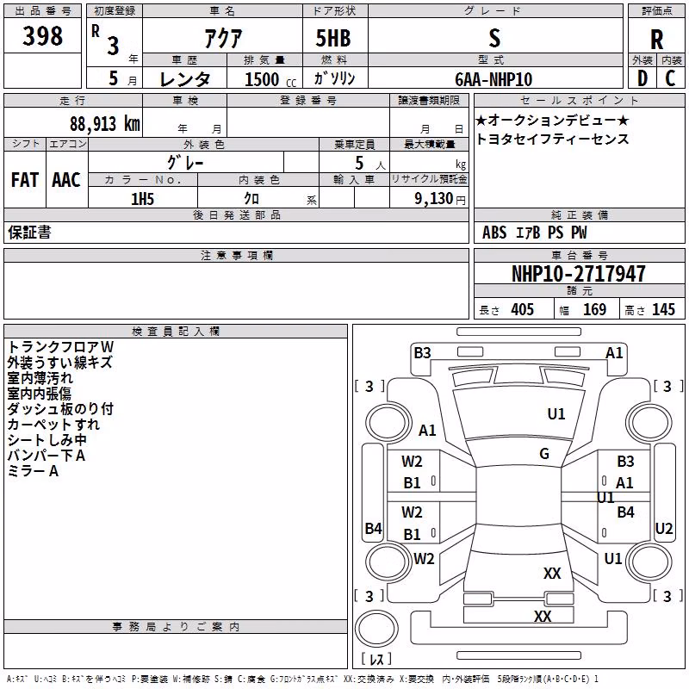Click inspector note バンパー下A
Screen dimensions: 689x689
click(47, 456)
